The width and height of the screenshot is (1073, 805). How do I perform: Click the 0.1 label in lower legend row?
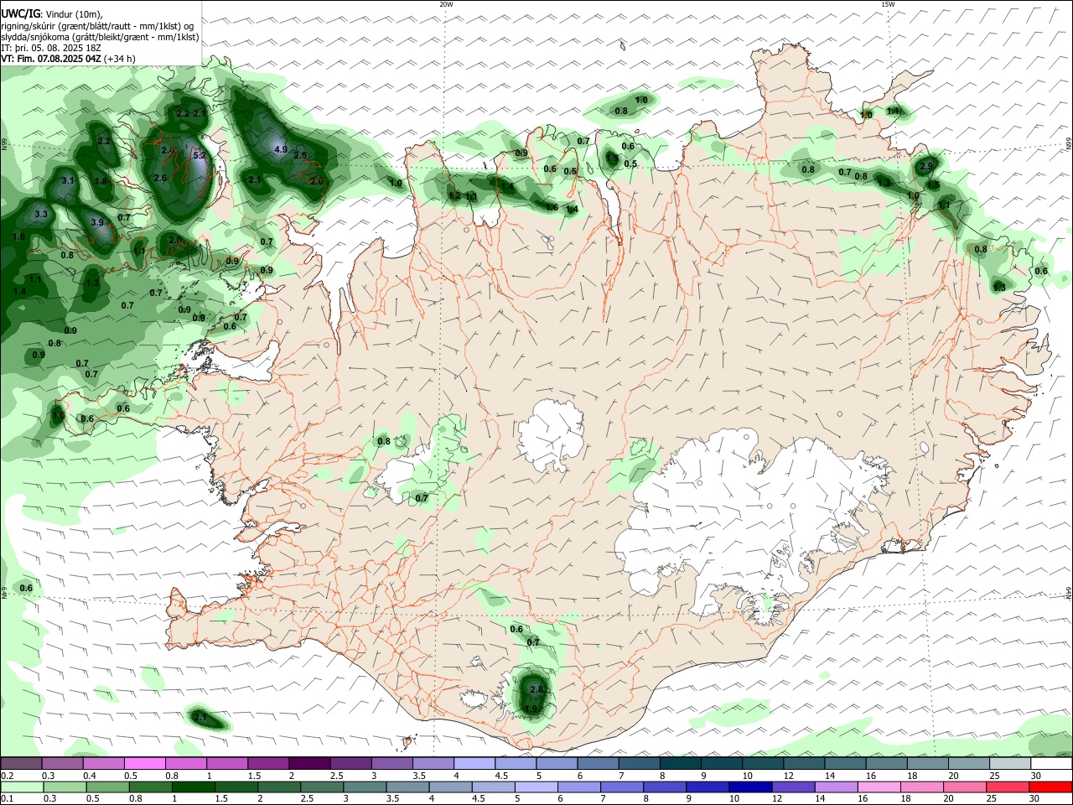click(x=7, y=799)
